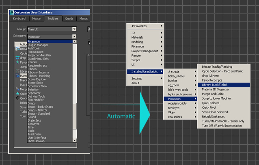Click the Favorite Scripts star icon
The height and width of the screenshot is (165, 259).
(x=17, y=62)
